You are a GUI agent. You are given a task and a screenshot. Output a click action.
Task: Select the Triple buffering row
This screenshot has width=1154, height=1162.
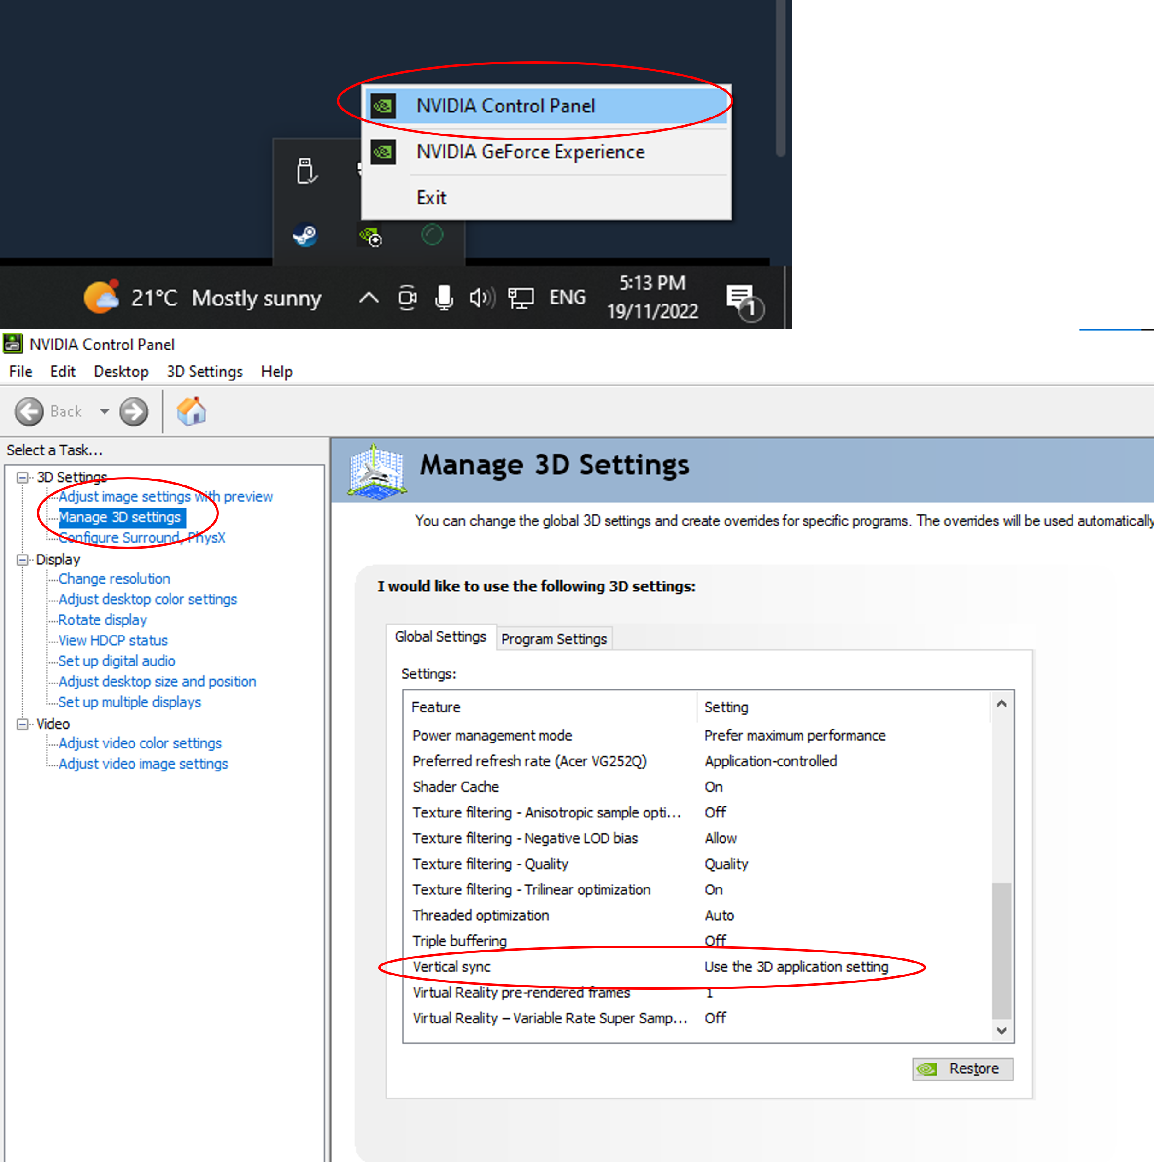click(x=697, y=941)
